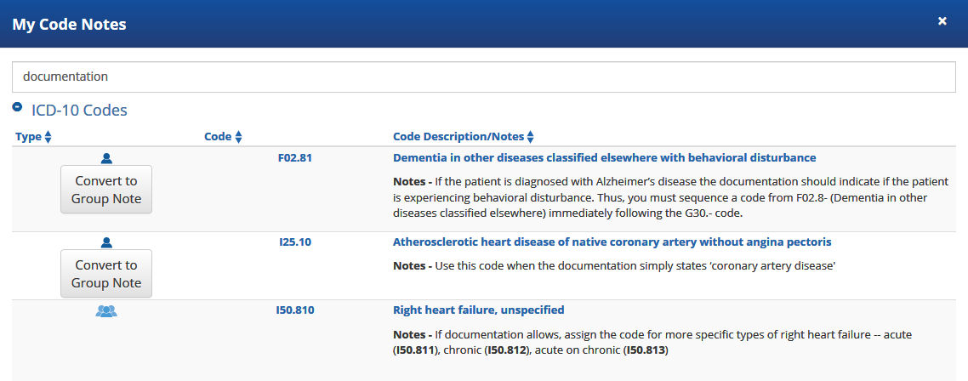Open code I50.810 link
The height and width of the screenshot is (381, 968).
coord(295,310)
